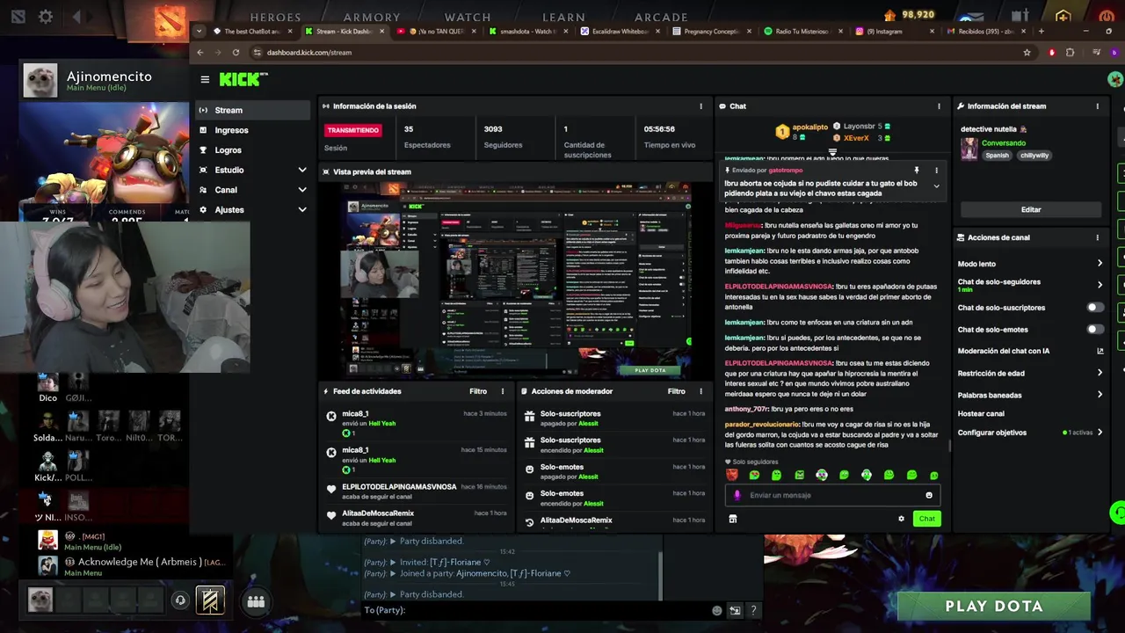
Task: Open Feed de actividades three-dot menu
Action: 503,391
